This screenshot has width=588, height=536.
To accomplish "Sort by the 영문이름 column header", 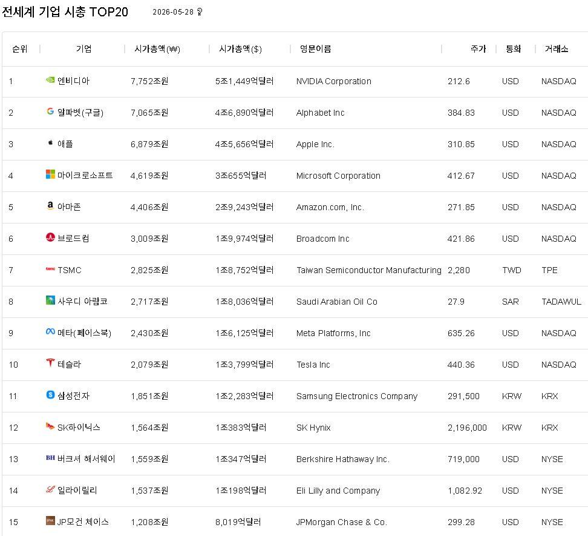I will pos(315,49).
